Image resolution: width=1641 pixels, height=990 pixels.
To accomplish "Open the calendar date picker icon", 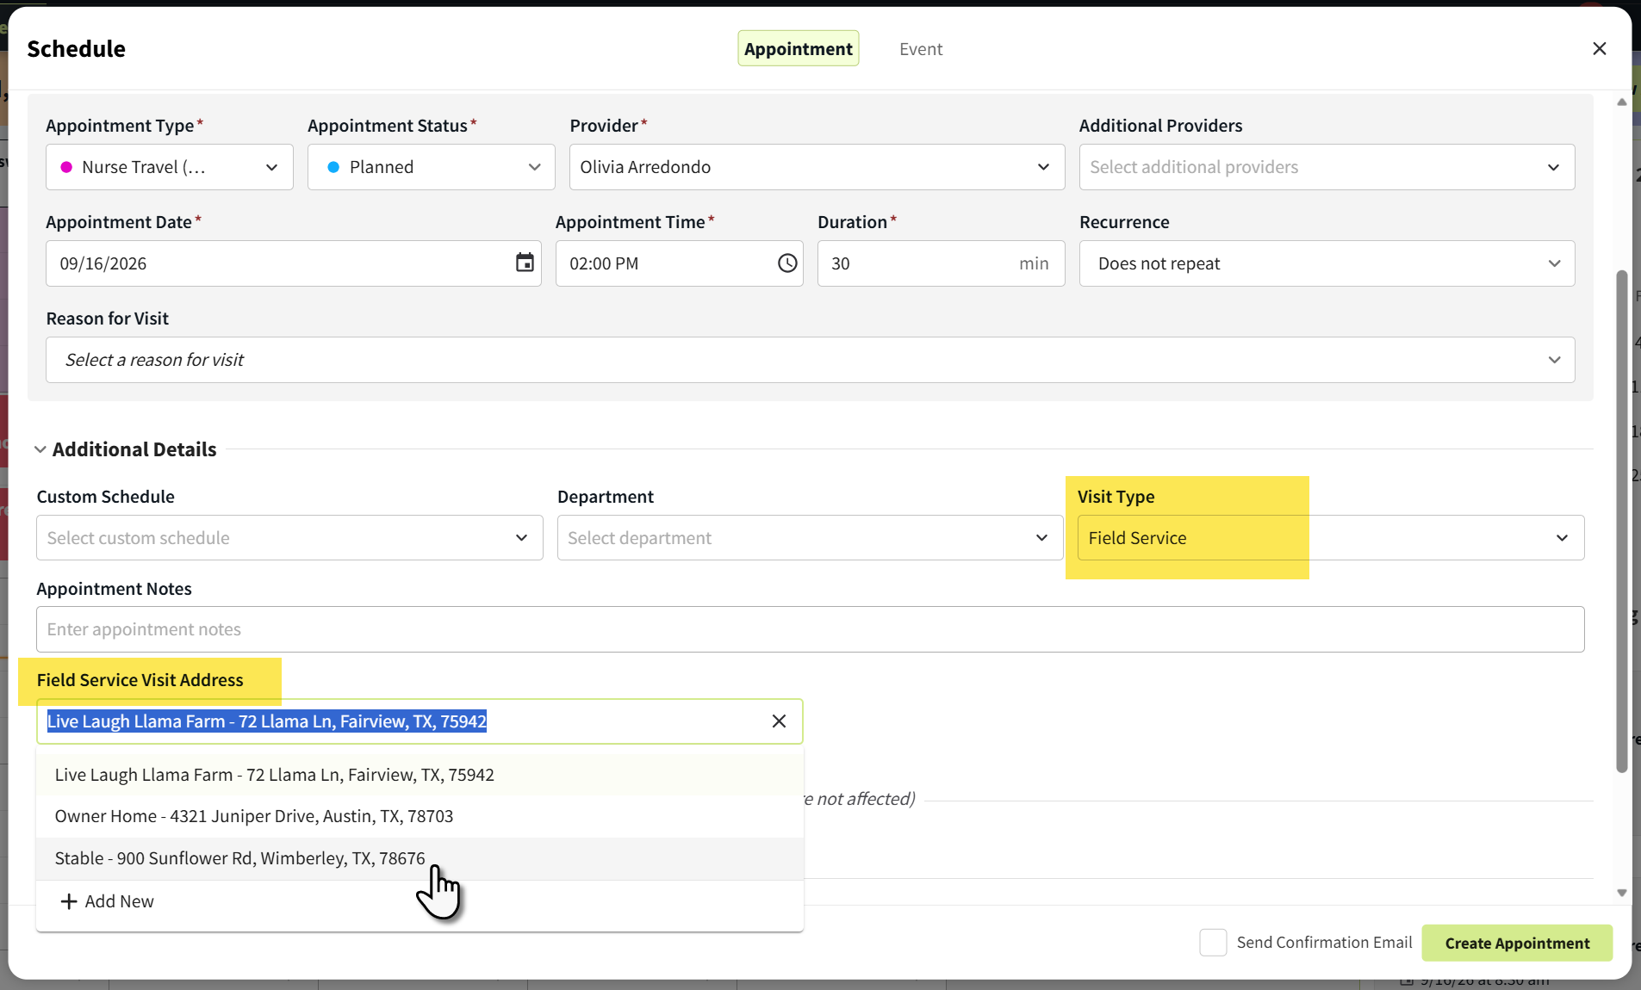I will point(525,263).
